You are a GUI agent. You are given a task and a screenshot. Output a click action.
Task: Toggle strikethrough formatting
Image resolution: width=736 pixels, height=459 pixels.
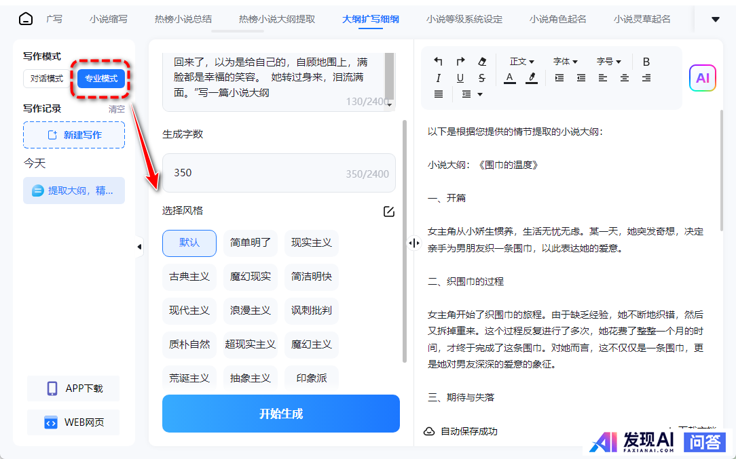(x=482, y=78)
